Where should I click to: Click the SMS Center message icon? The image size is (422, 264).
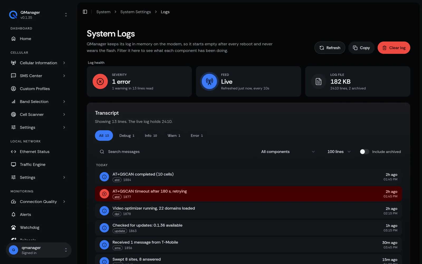(x=13, y=76)
